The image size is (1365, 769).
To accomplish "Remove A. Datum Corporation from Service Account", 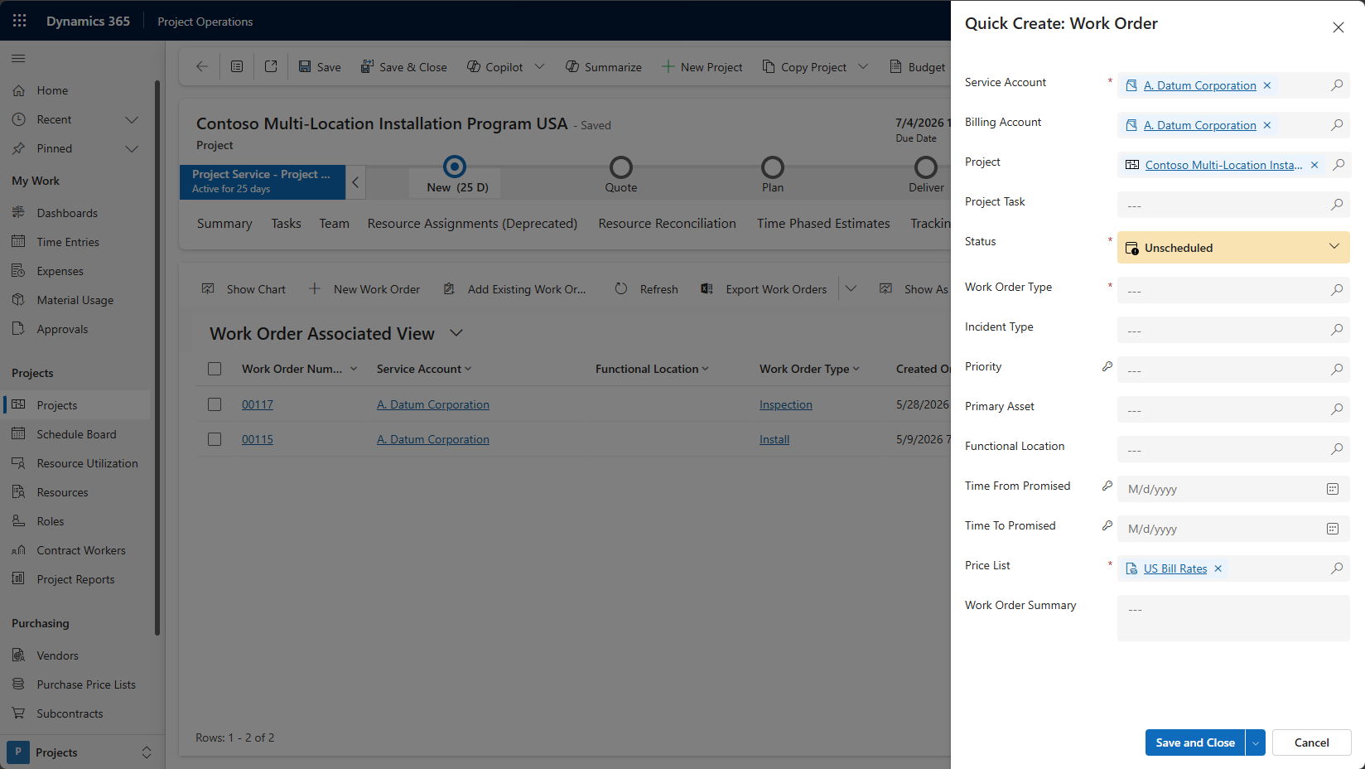I will click(x=1267, y=85).
